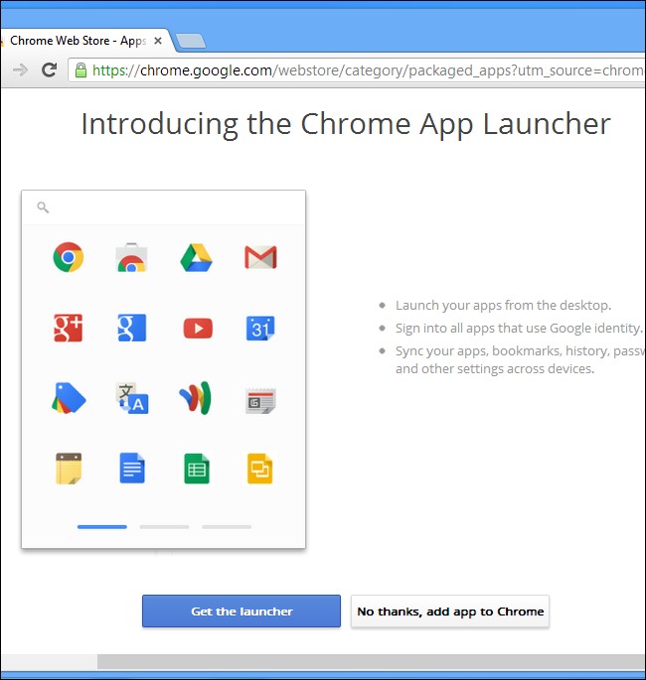This screenshot has width=646, height=680.
Task: Click No thanks, add app to Chrome
Action: pos(450,612)
